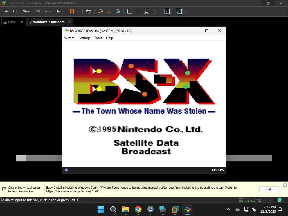Click the CD/DVD device status icon
Viewport: 288px width, 216px height.
pyautogui.click(x=247, y=200)
